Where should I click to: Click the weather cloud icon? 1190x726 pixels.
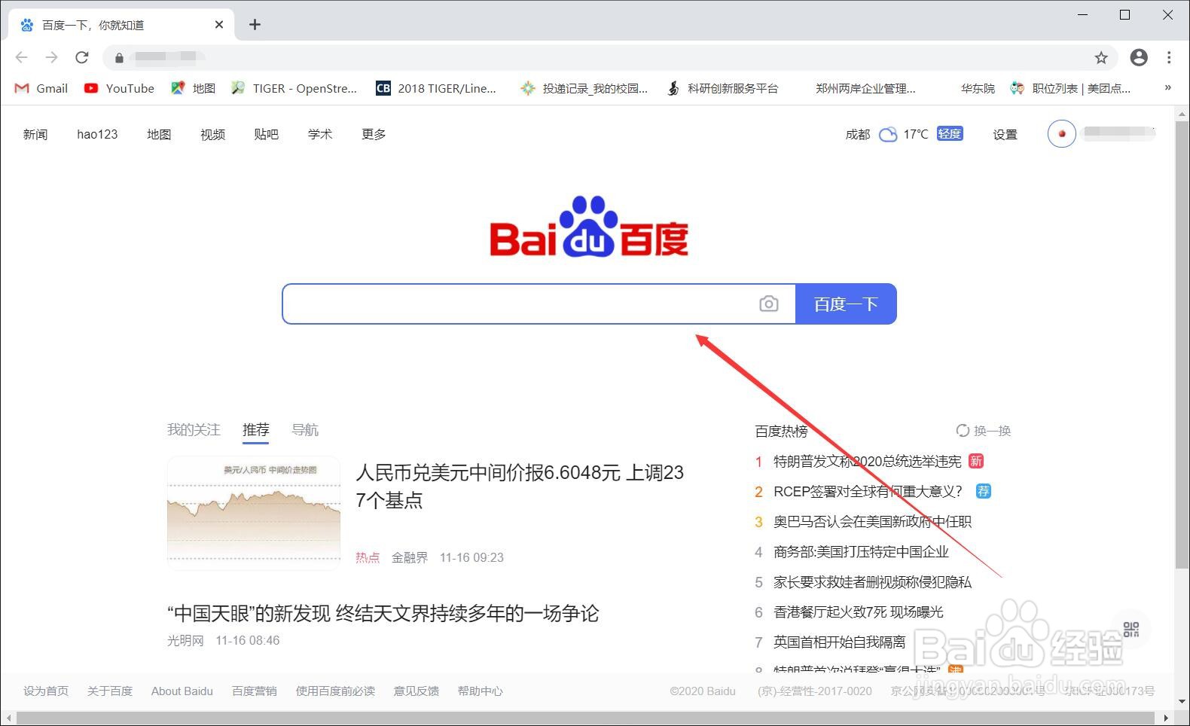[888, 134]
